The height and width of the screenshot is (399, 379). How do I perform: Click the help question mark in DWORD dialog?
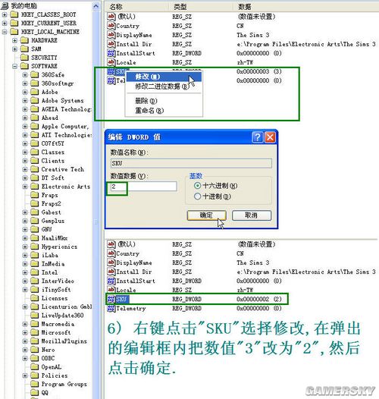[x=257, y=137]
